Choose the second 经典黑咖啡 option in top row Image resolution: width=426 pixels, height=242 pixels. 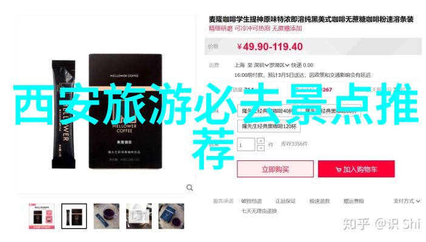click(331, 111)
